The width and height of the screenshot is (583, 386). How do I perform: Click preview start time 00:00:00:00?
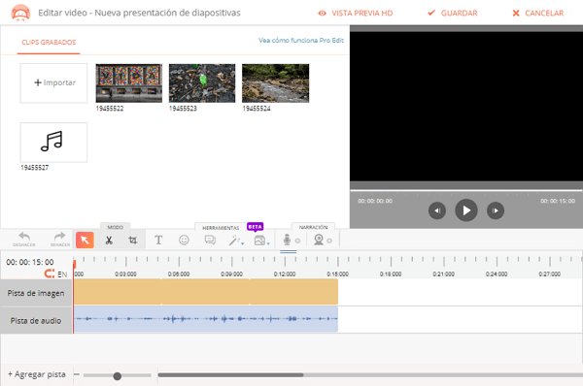click(375, 201)
